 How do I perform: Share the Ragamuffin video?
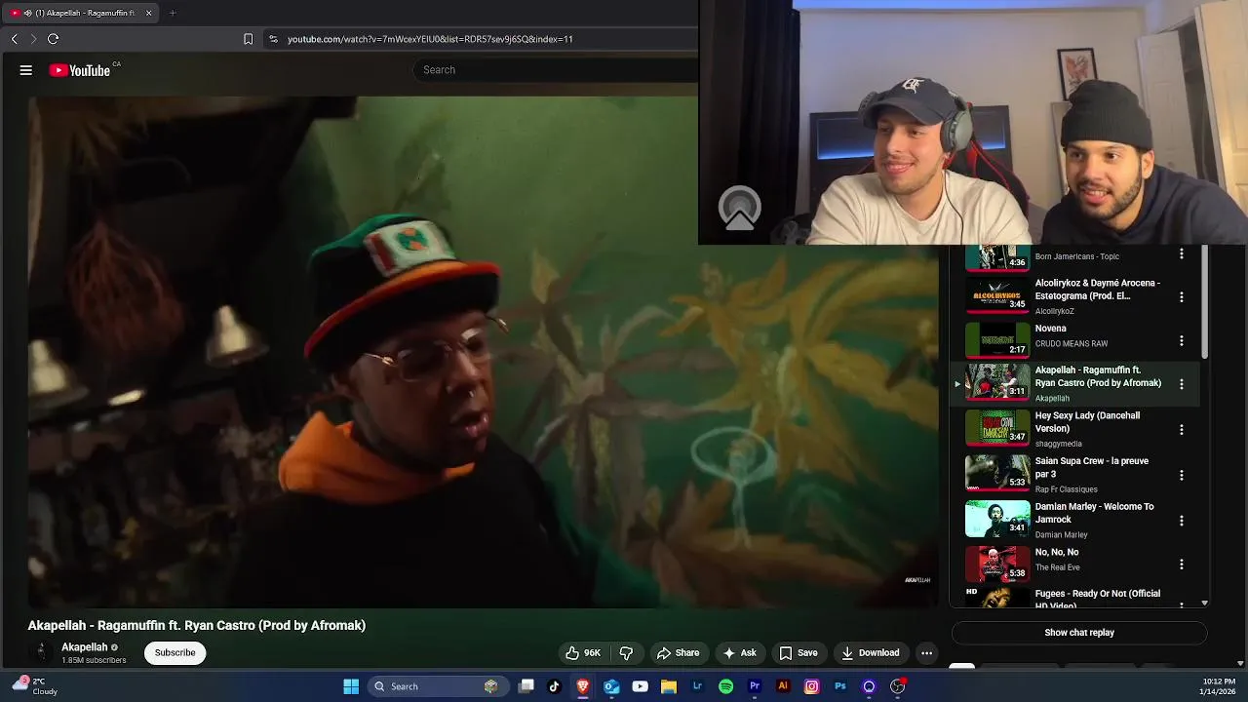click(x=678, y=653)
